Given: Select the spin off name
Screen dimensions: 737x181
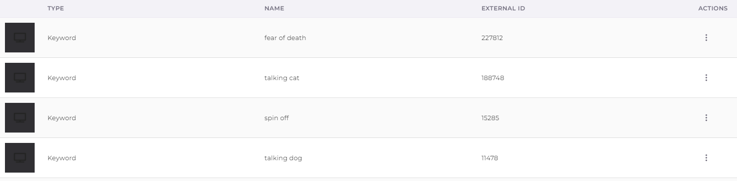Looking at the screenshot, I should point(277,118).
